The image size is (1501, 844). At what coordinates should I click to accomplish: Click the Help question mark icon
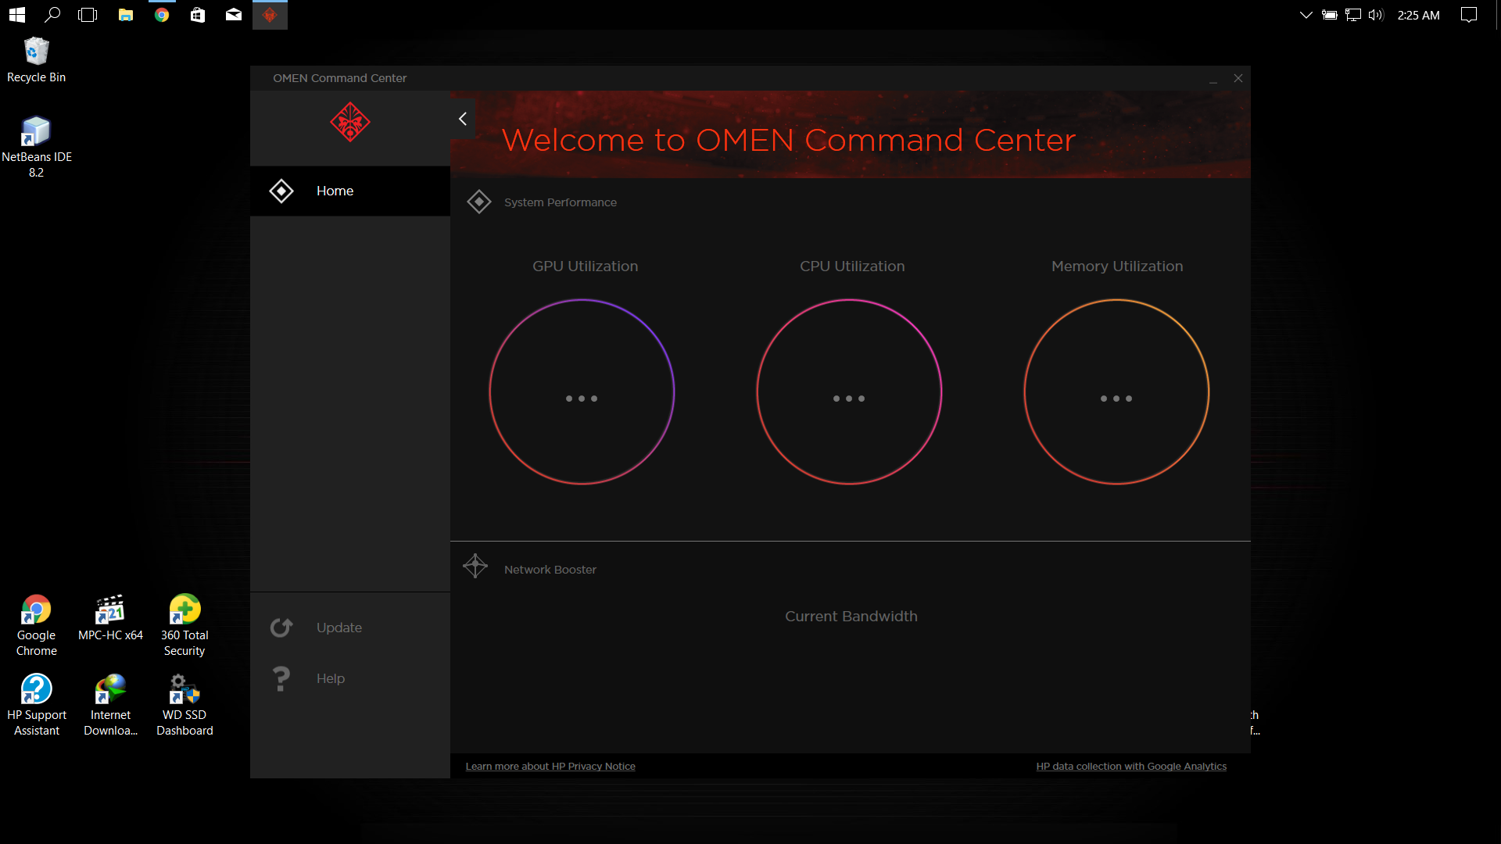(281, 678)
